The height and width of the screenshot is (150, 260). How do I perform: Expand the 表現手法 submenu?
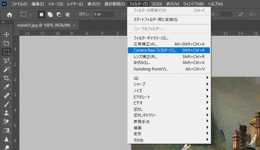click(x=169, y=121)
